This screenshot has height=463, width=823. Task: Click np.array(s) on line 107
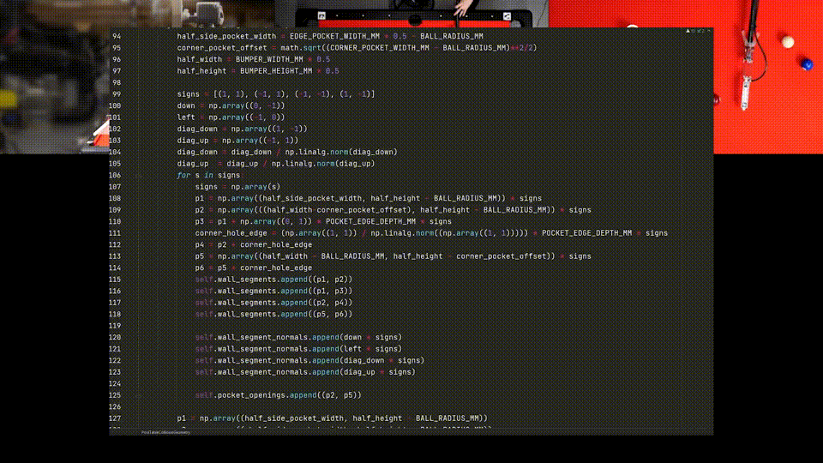255,187
